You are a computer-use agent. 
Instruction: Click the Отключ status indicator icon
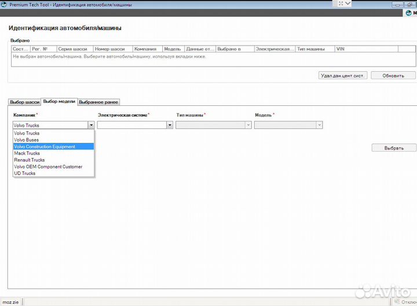pyautogui.click(x=397, y=302)
